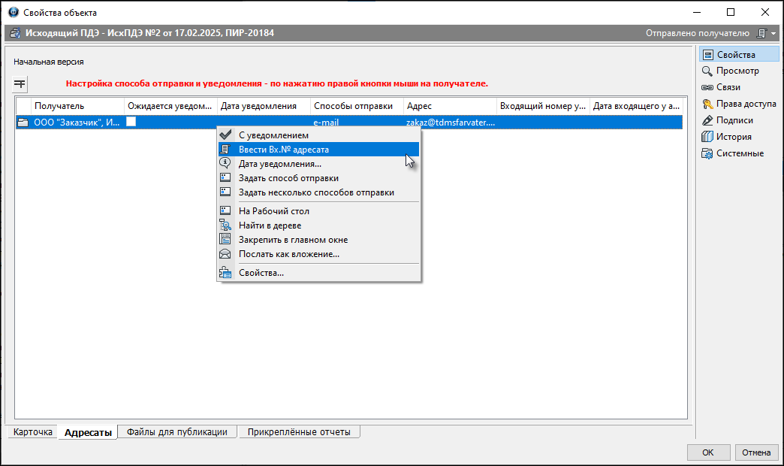This screenshot has width=784, height=466.
Task: Click the icon beside Свойства... in context menu
Action: tap(225, 273)
